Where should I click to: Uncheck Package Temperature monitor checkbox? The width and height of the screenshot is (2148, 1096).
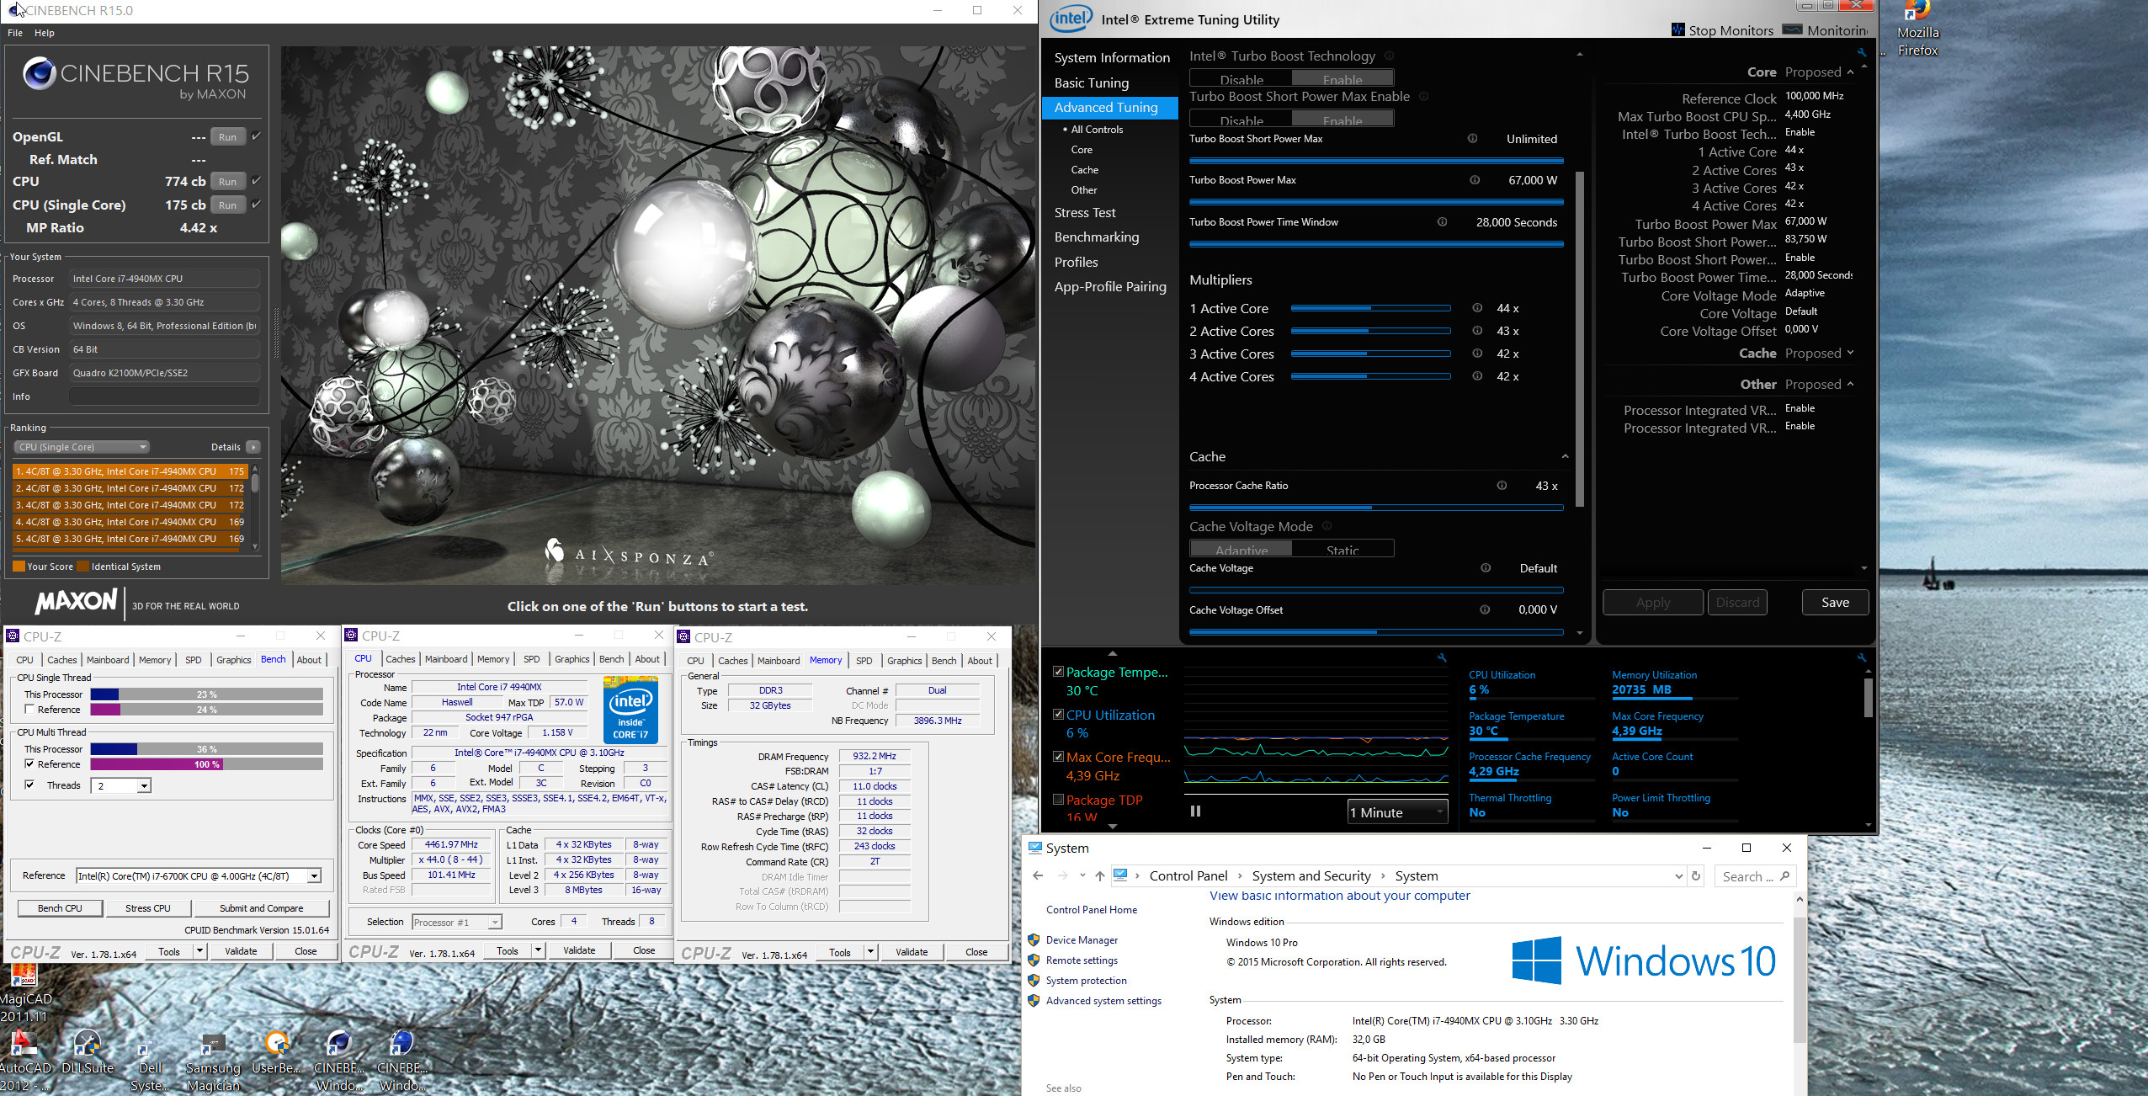(1059, 672)
